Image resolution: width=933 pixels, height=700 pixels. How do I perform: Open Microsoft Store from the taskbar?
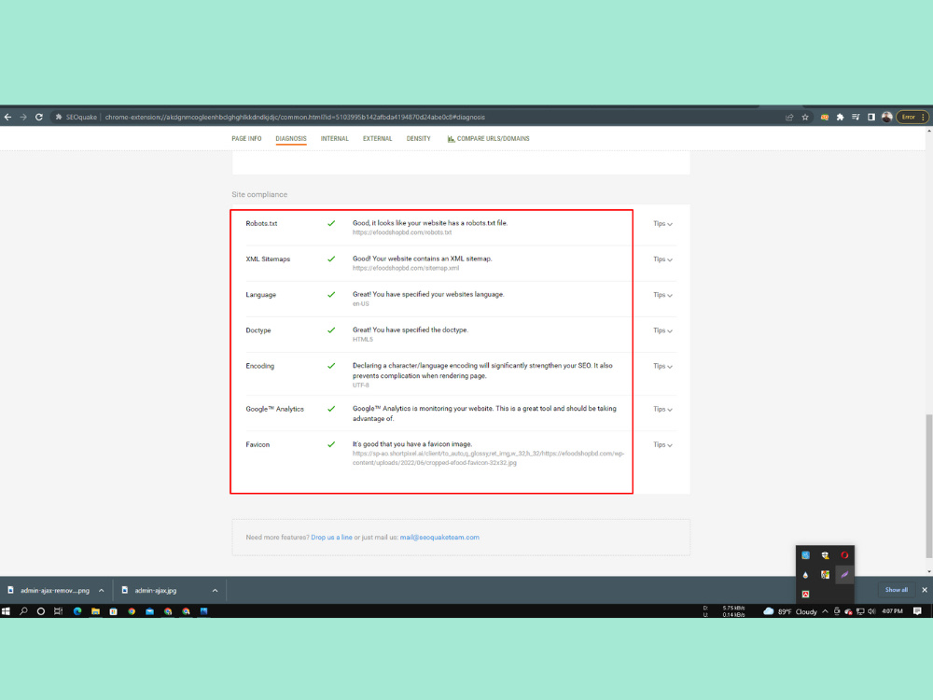point(113,611)
